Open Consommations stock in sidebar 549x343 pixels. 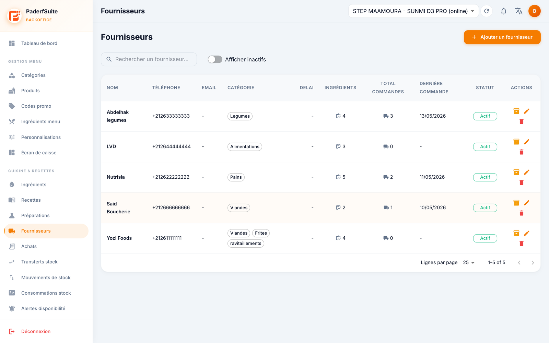click(46, 293)
